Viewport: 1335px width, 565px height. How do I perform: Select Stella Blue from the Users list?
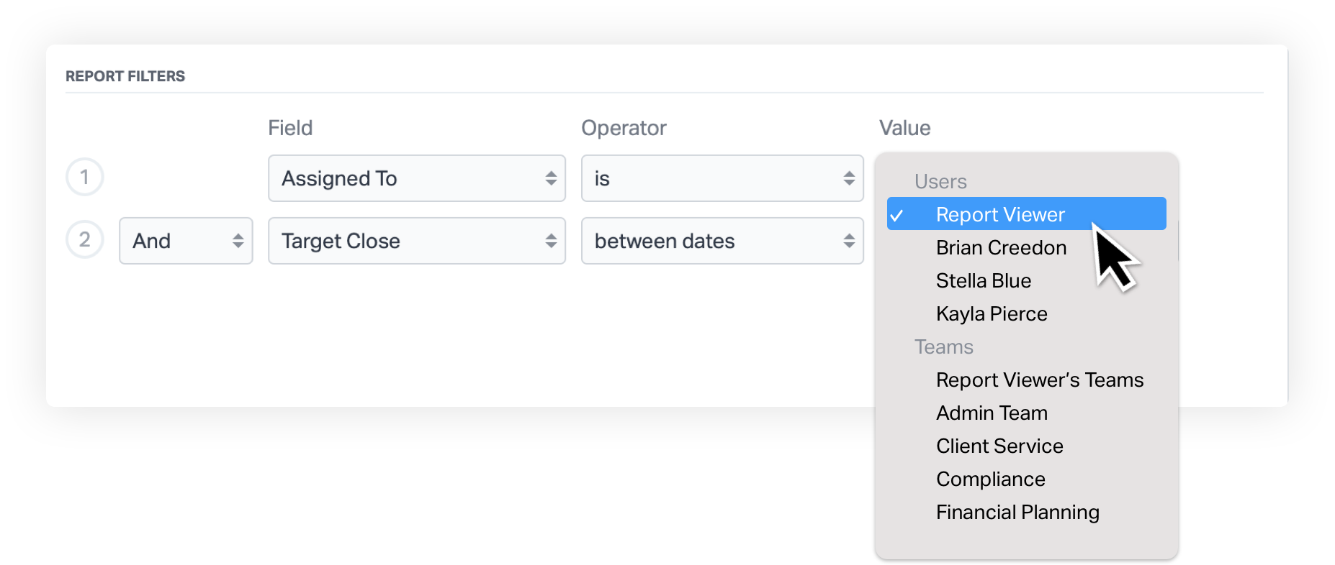(984, 280)
